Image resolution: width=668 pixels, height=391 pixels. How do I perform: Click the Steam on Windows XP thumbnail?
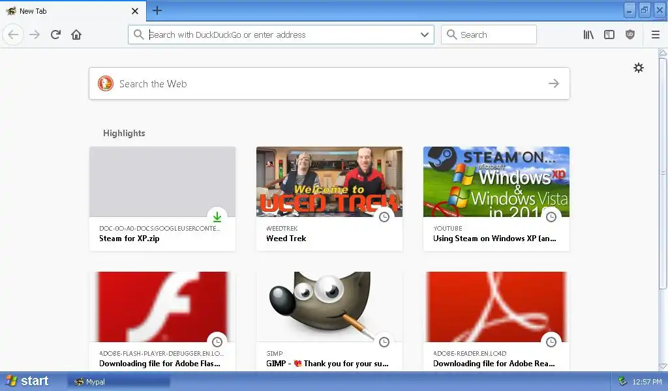[x=496, y=182]
